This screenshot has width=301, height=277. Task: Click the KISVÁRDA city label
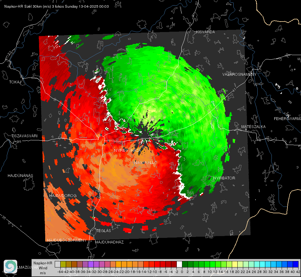(205, 32)
